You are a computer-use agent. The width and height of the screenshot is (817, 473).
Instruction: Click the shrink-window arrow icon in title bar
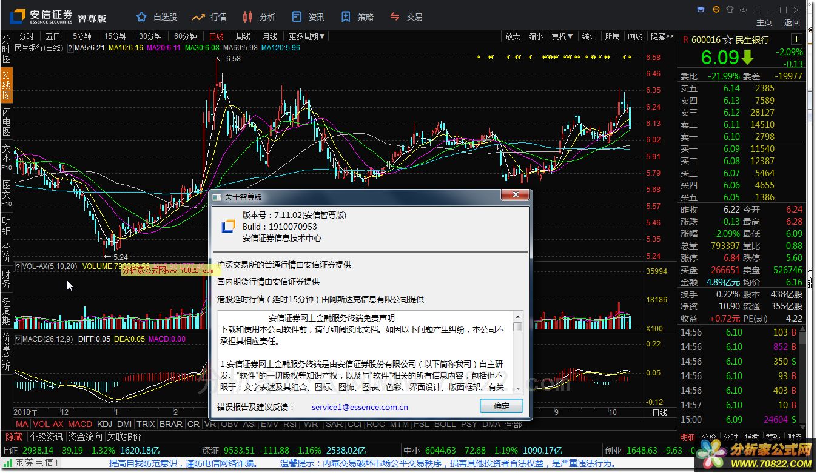pos(743,10)
